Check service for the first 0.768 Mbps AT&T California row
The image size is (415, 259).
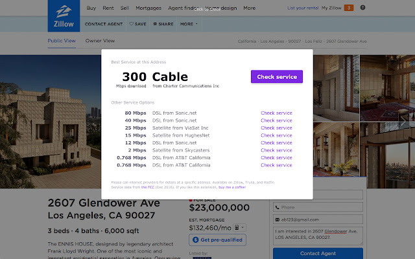276,157
